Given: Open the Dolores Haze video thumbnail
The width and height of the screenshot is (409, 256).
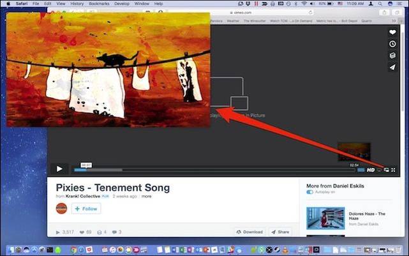Looking at the screenshot, I should [325, 218].
